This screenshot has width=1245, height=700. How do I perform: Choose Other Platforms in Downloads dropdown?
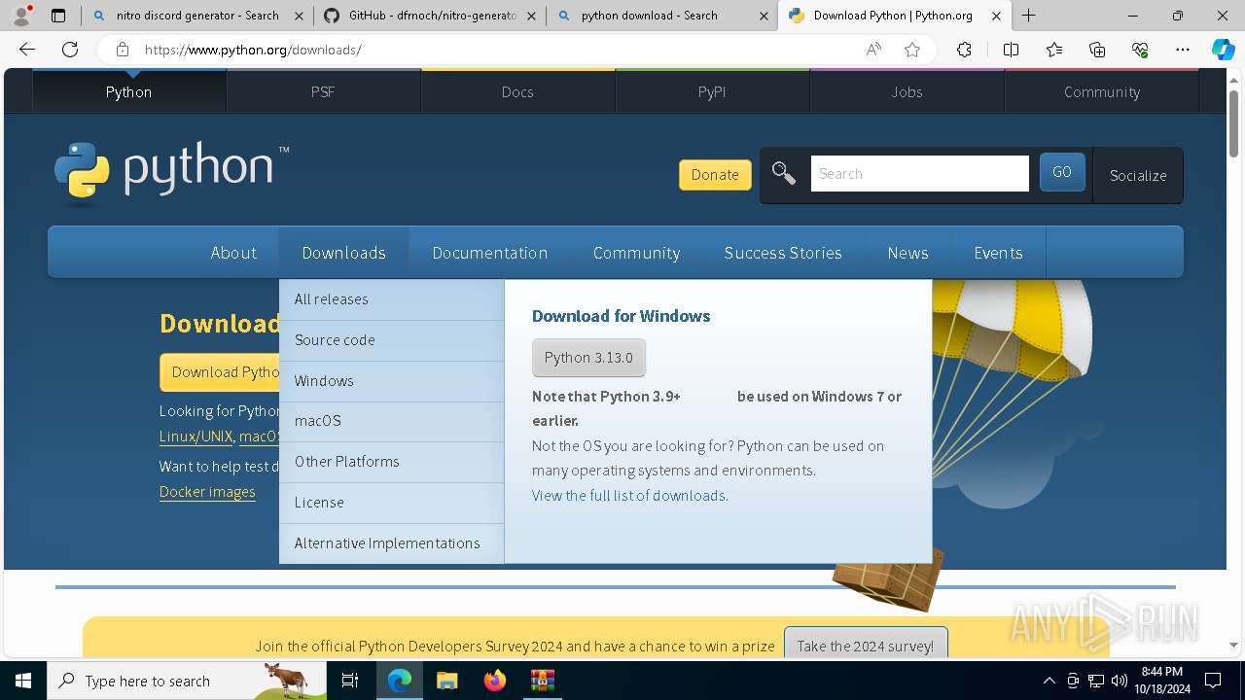pos(391,462)
